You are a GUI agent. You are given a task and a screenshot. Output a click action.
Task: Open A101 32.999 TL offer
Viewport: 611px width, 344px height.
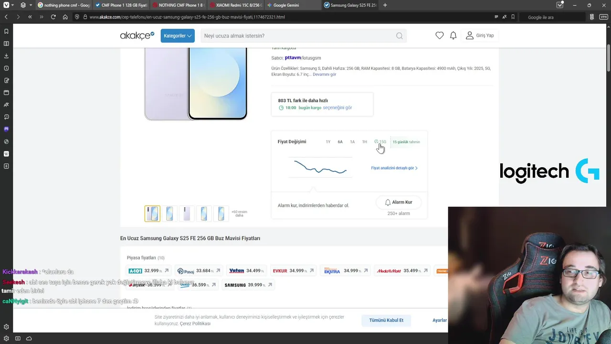click(148, 271)
